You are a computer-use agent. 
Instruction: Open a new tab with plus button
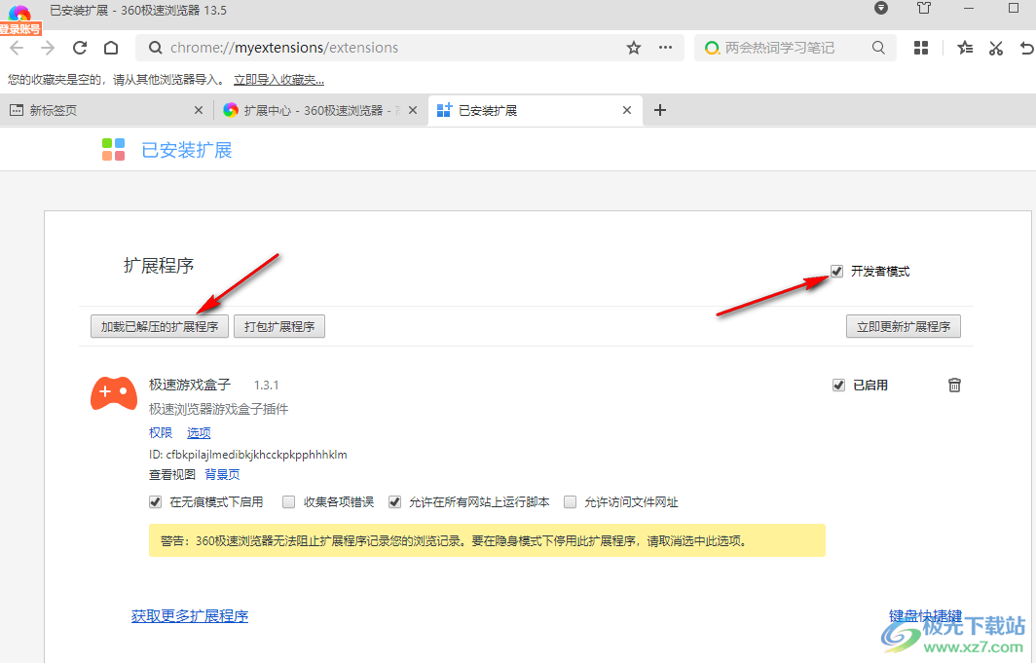click(659, 110)
